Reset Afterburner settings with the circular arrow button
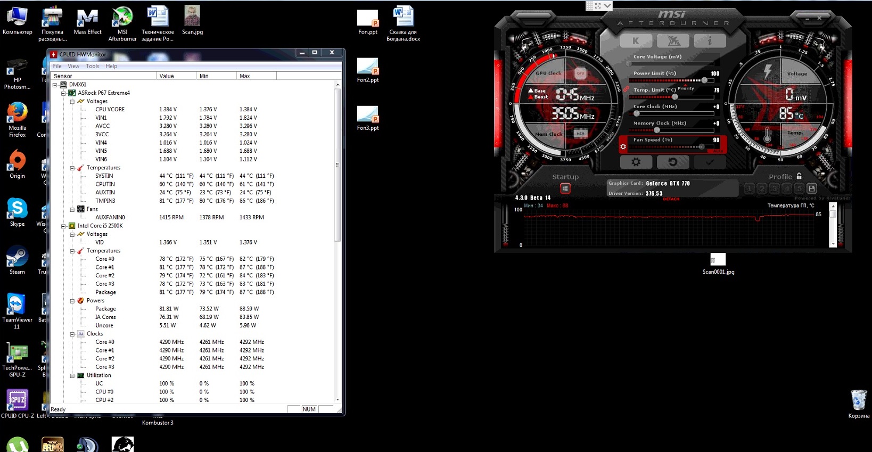 (x=673, y=162)
